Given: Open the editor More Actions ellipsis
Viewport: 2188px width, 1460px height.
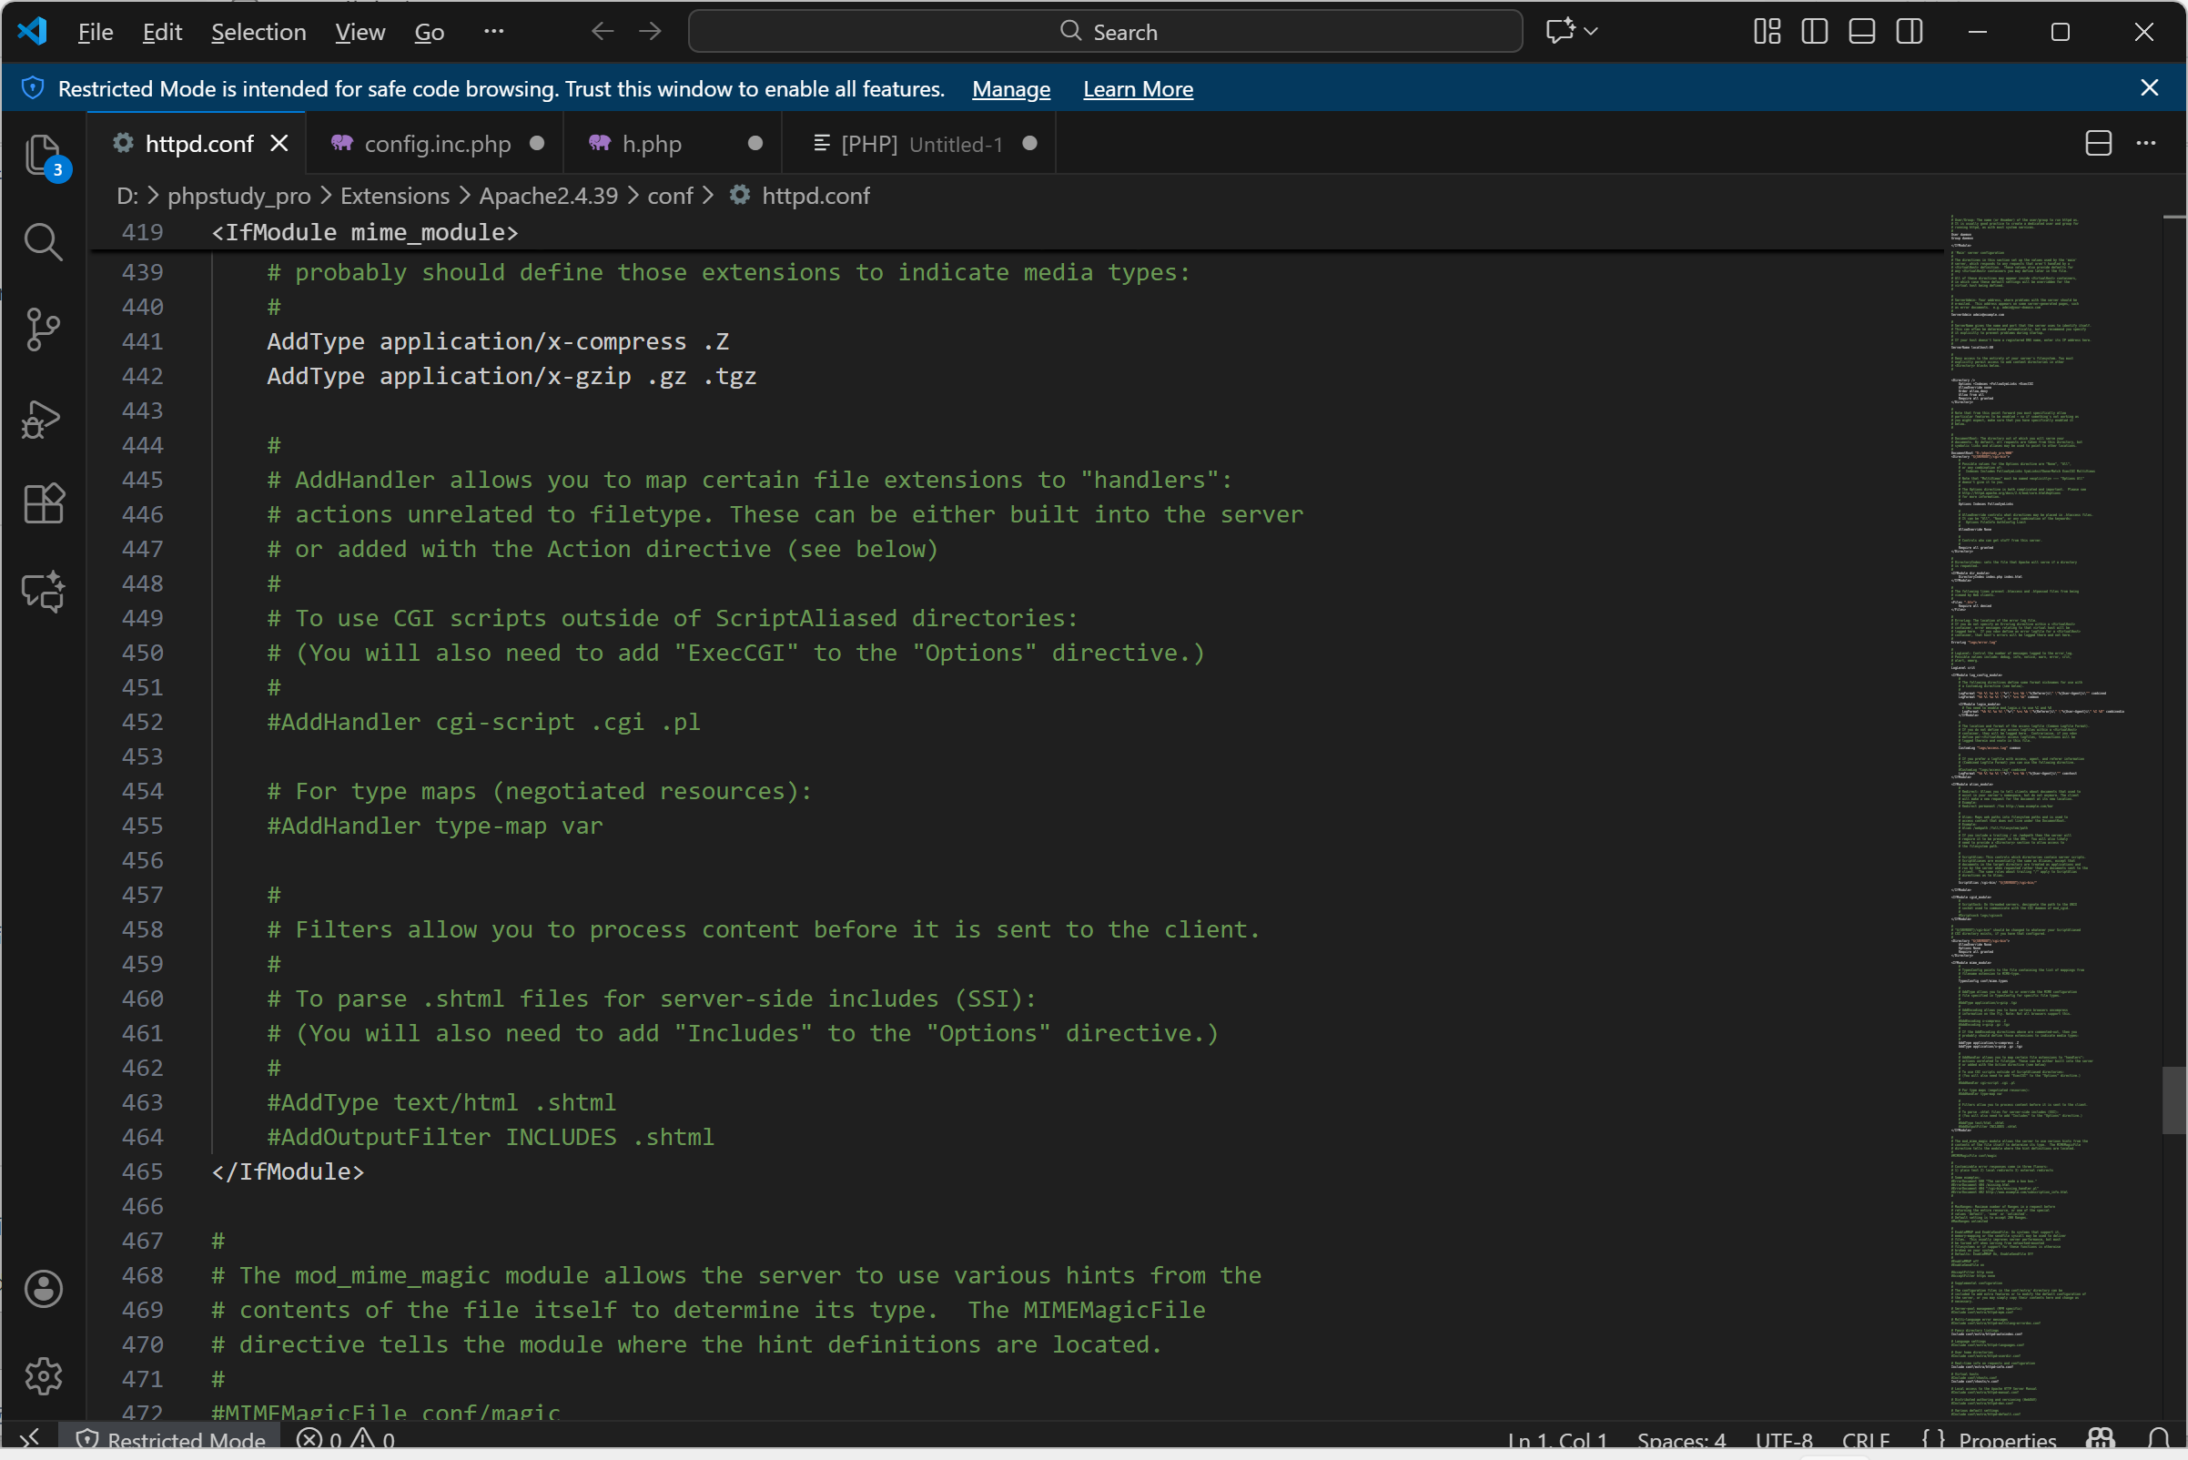Looking at the screenshot, I should (x=2145, y=144).
